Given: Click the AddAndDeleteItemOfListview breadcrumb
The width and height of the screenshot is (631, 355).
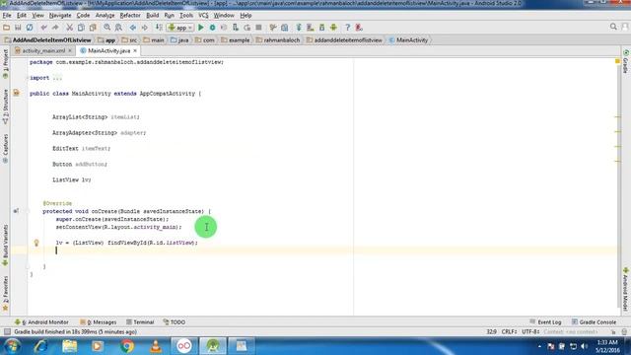Looking at the screenshot, I should pos(48,40).
